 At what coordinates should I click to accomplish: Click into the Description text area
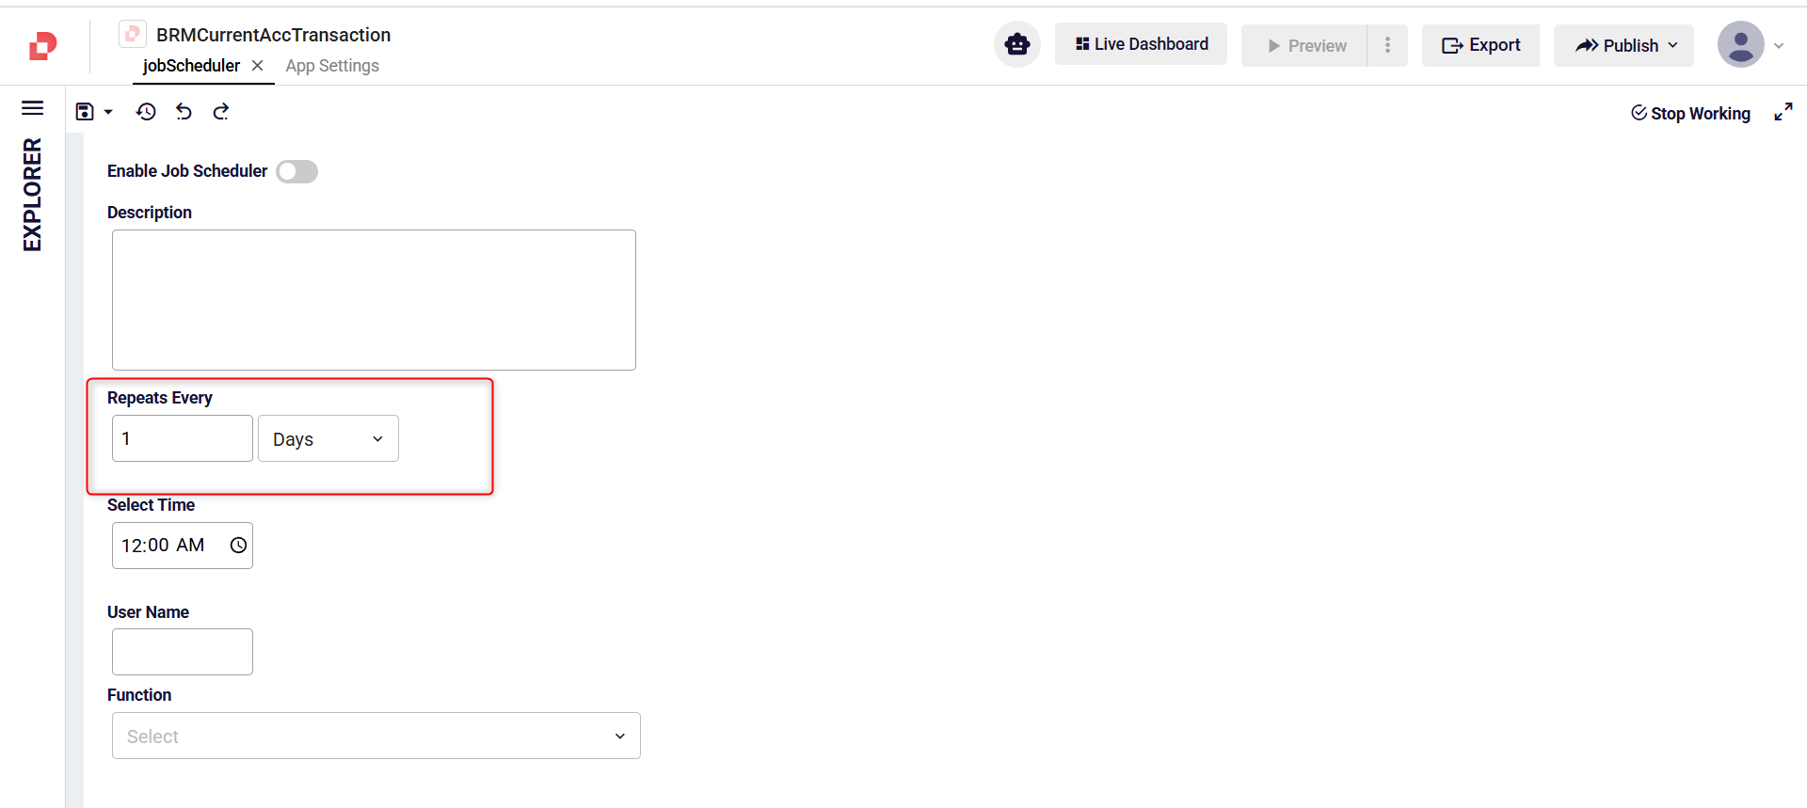(374, 300)
